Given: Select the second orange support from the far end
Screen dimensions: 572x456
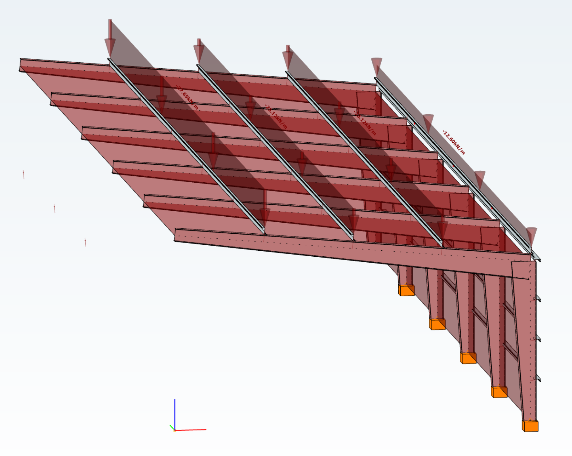Looking at the screenshot, I should click(437, 324).
